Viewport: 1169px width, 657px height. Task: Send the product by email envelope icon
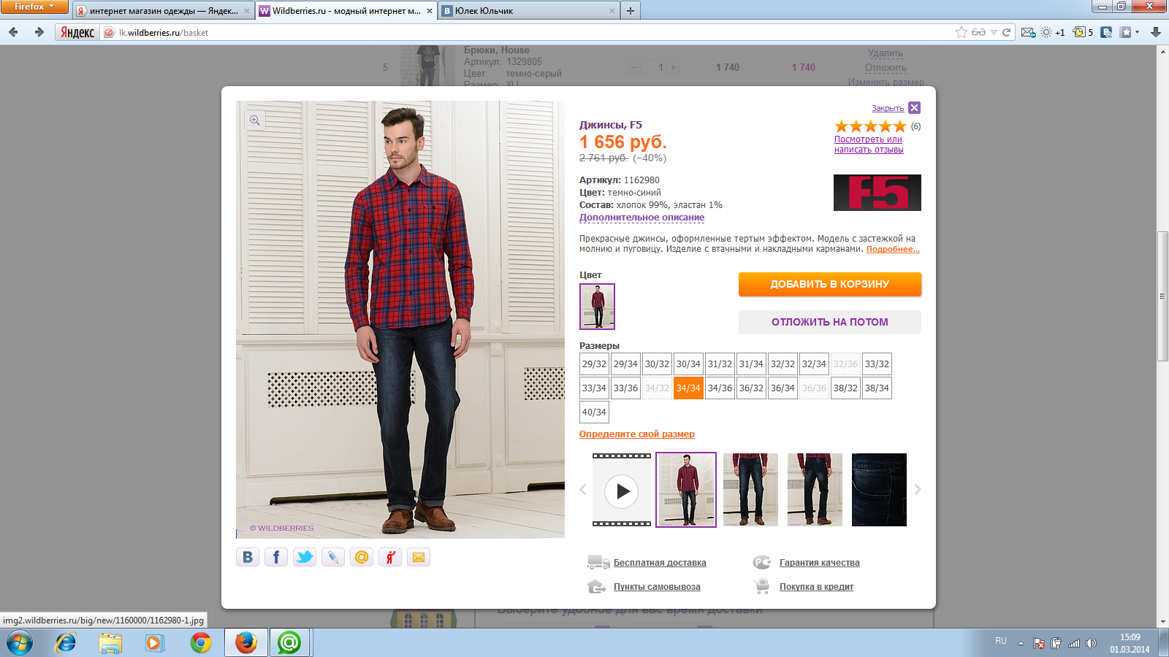[419, 557]
